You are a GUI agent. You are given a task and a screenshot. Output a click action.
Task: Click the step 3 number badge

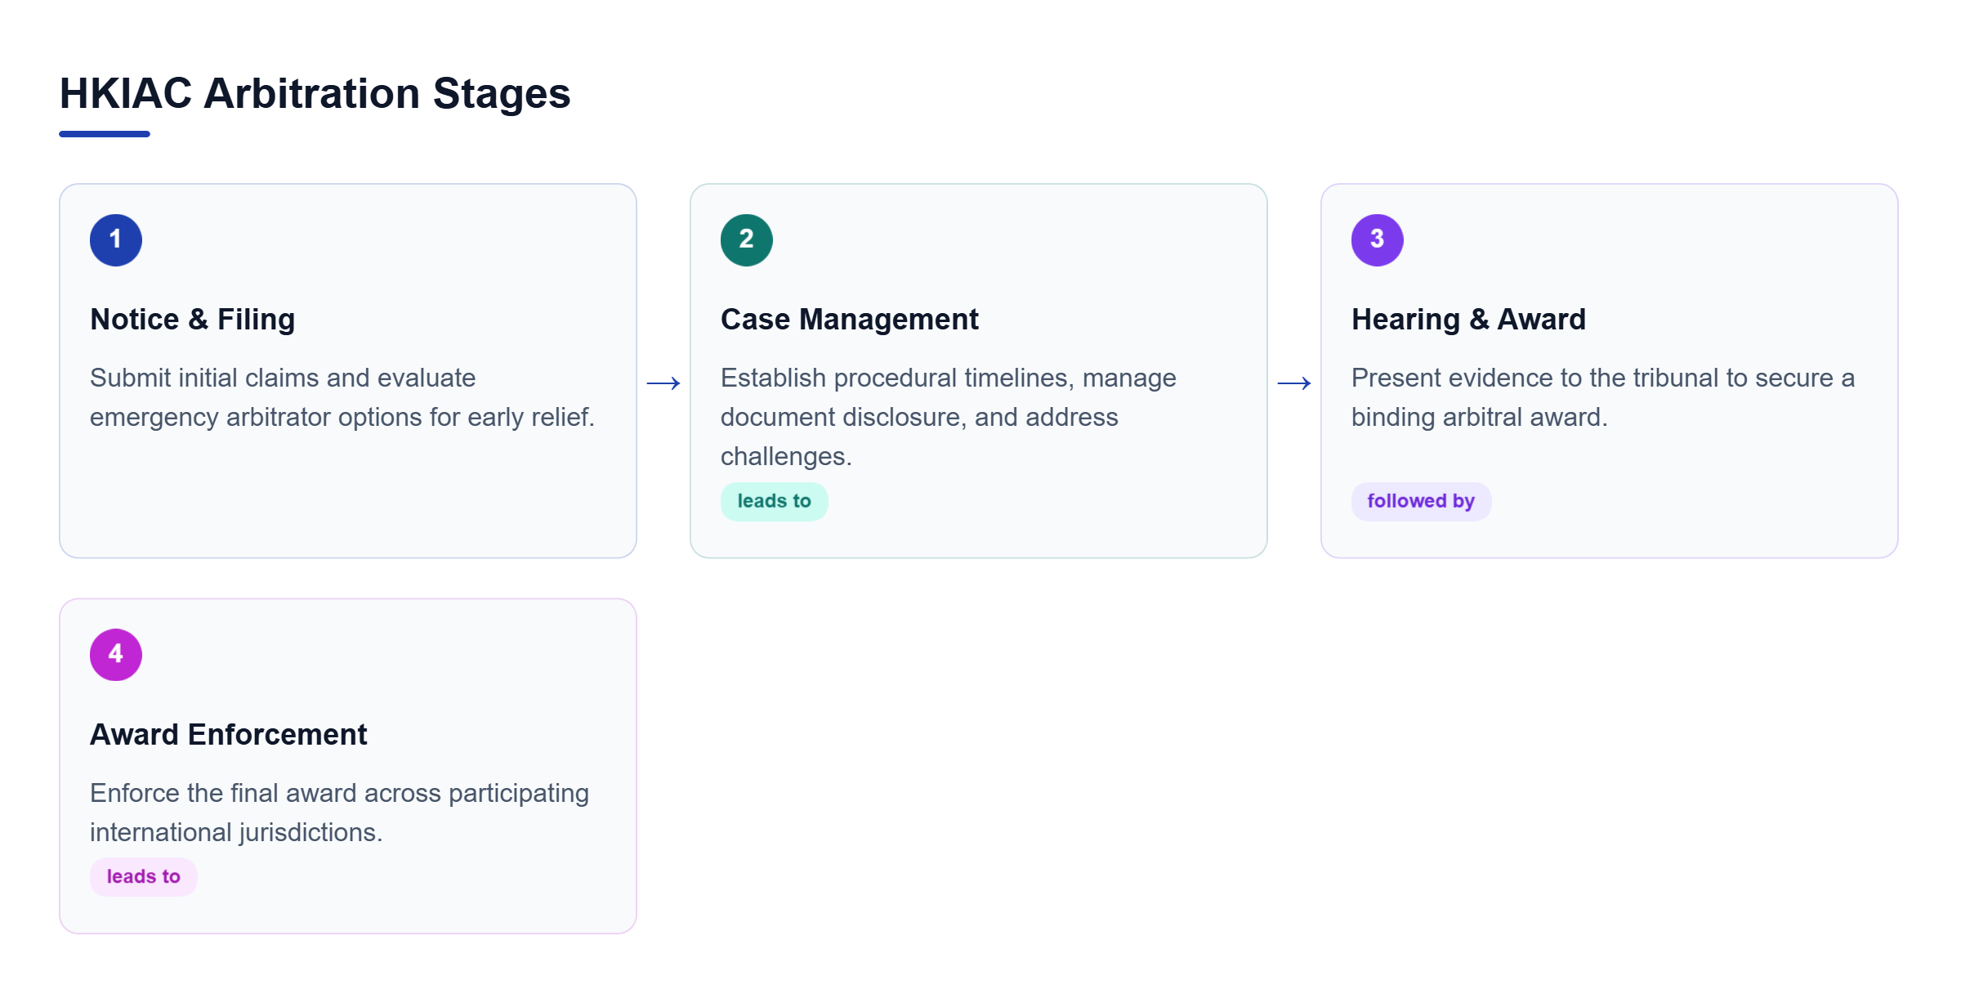(x=1378, y=240)
